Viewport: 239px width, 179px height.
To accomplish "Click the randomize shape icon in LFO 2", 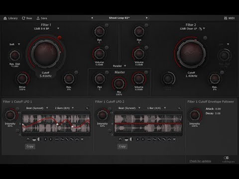I will click(x=174, y=139).
